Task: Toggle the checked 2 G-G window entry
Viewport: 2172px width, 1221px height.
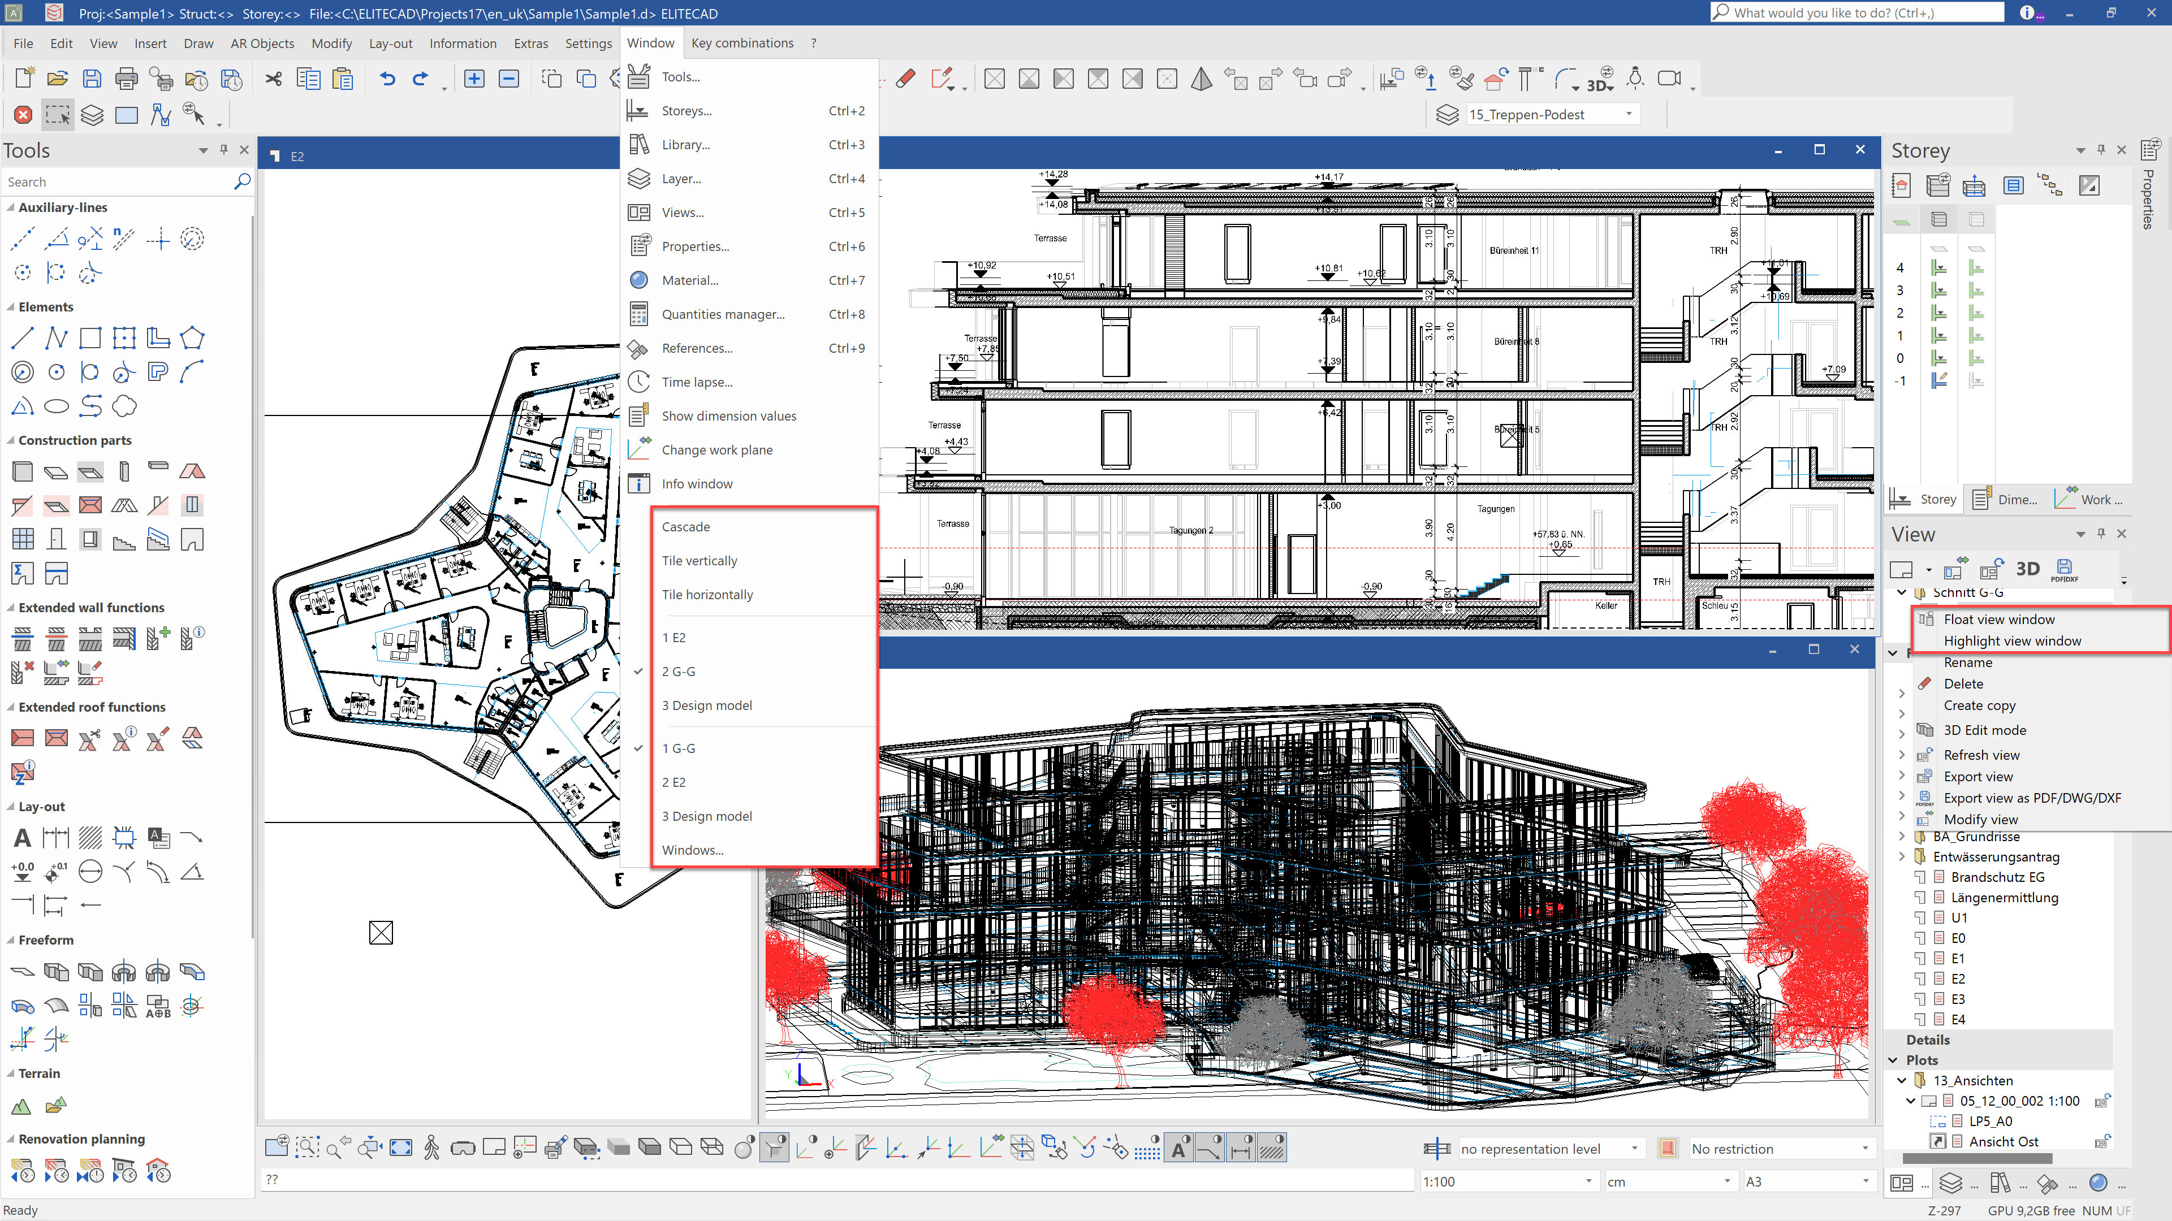Action: coord(678,672)
